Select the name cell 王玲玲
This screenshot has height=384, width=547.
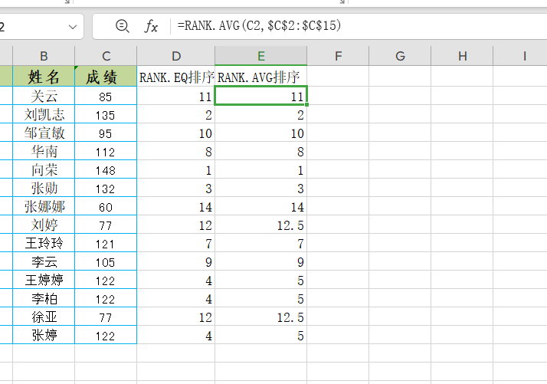(x=44, y=243)
